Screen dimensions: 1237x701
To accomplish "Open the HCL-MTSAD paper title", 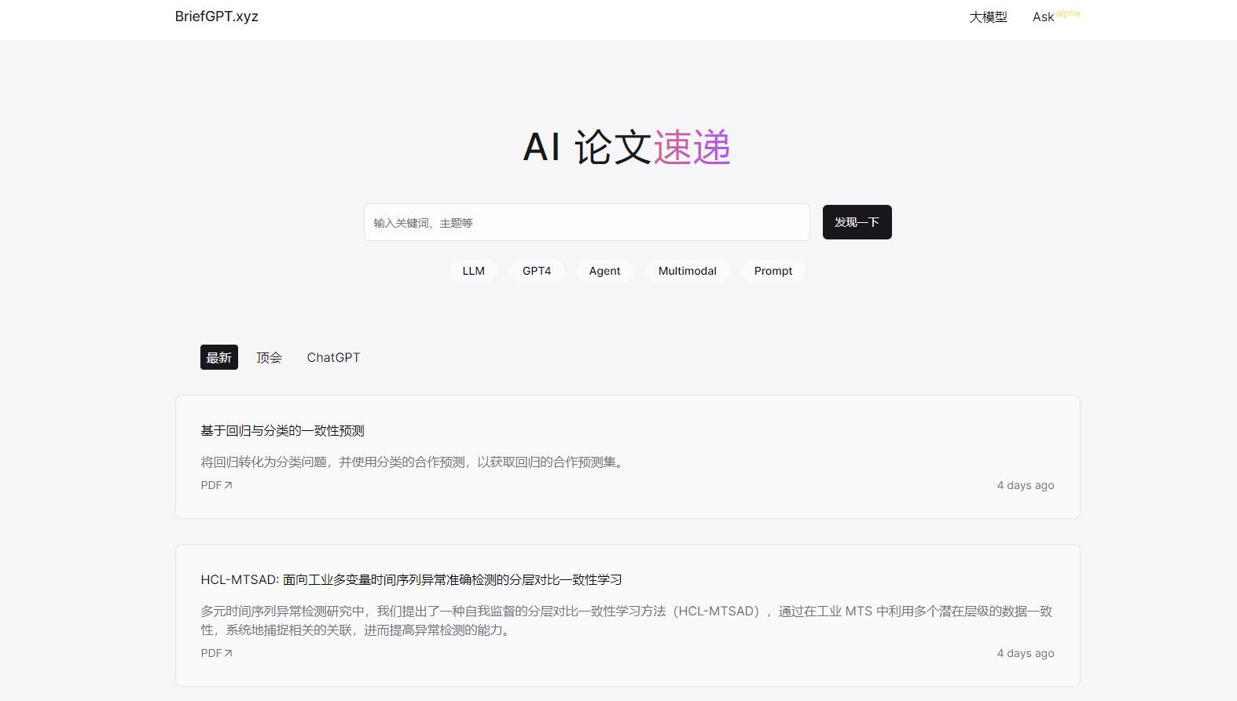I will [x=411, y=580].
